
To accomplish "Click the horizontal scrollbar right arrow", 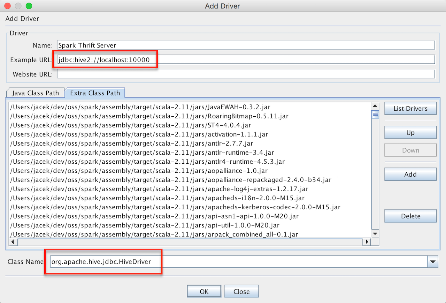I will coord(366,241).
